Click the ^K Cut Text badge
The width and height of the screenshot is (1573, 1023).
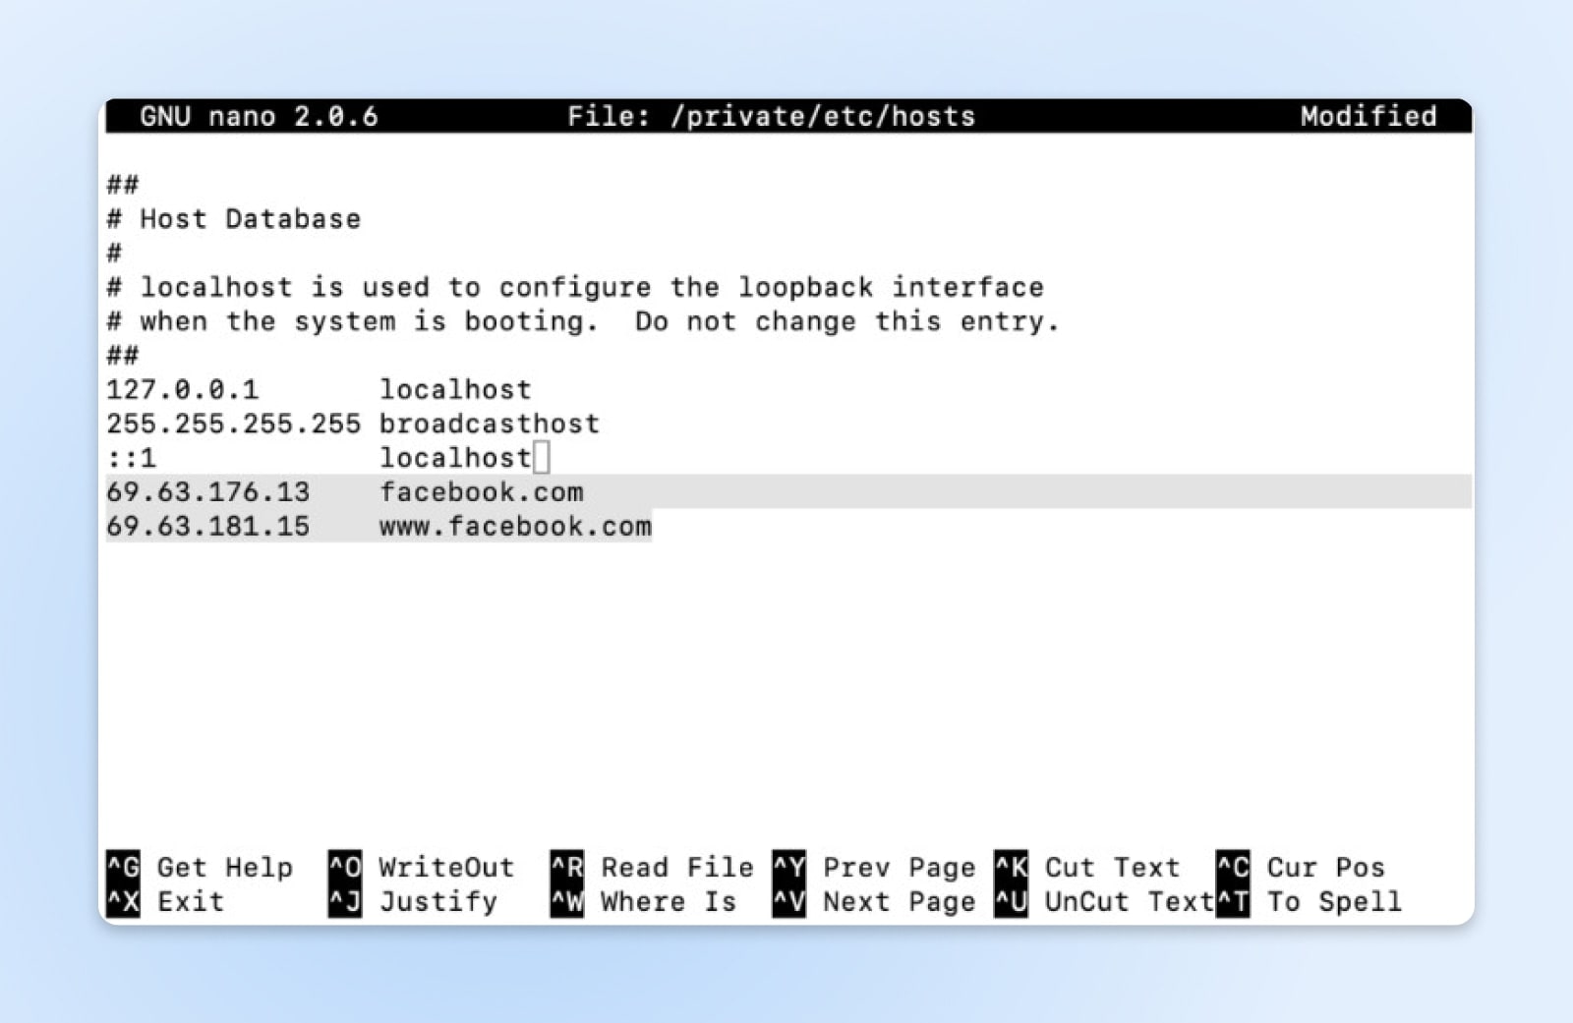(x=1011, y=867)
